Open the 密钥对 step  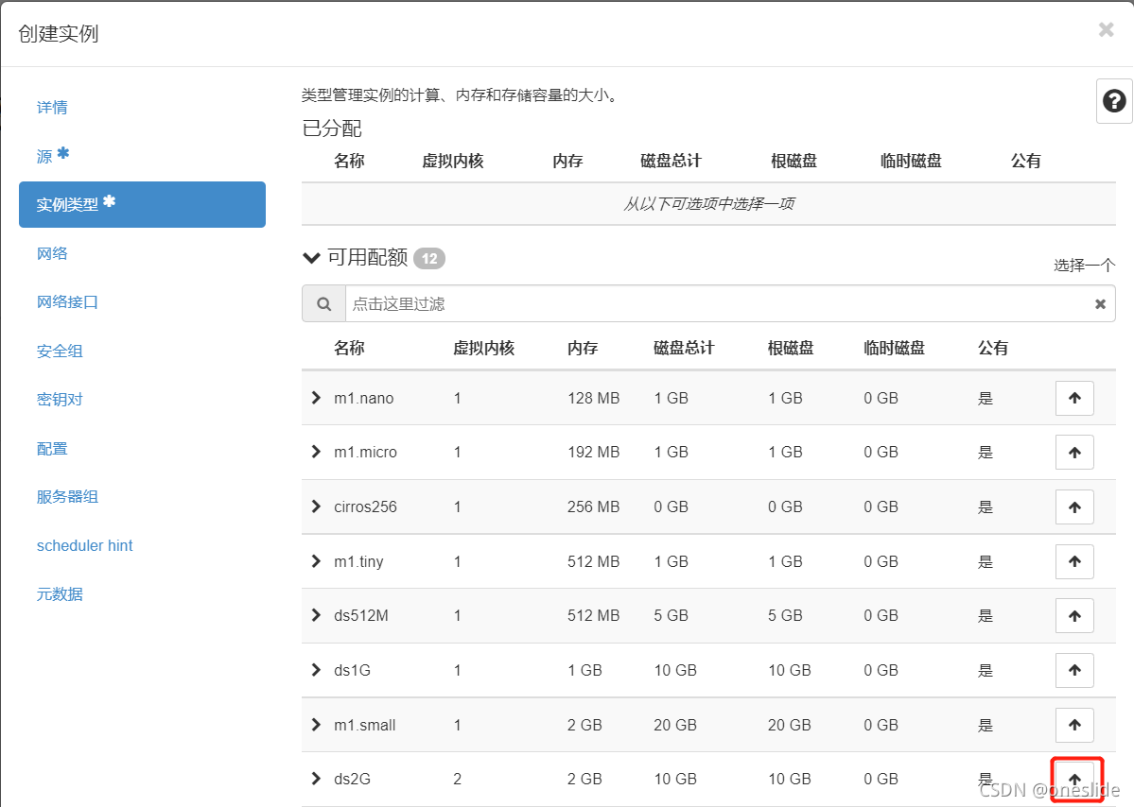pyautogui.click(x=60, y=400)
